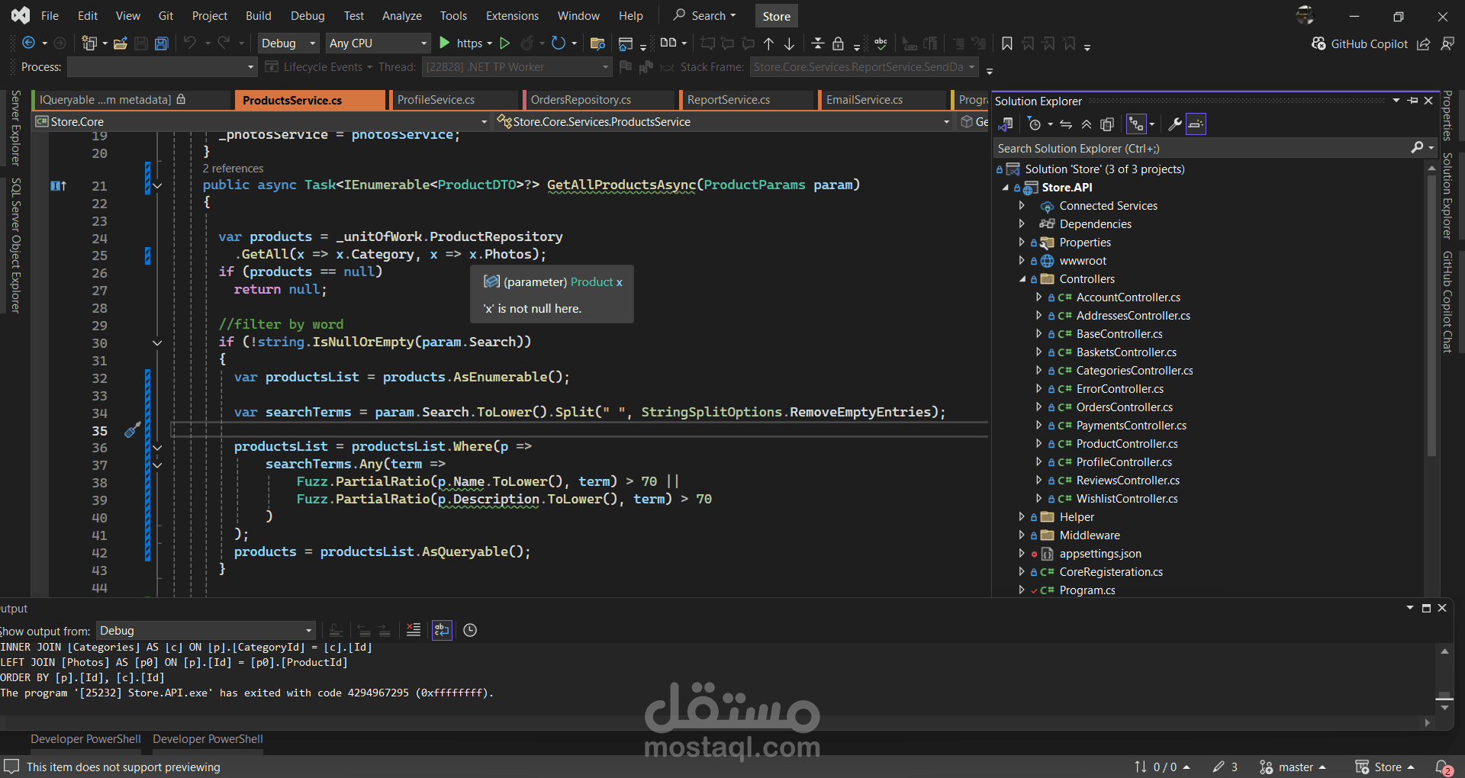Open the Debug configuration dropdown
The width and height of the screenshot is (1465, 778).
pos(288,43)
